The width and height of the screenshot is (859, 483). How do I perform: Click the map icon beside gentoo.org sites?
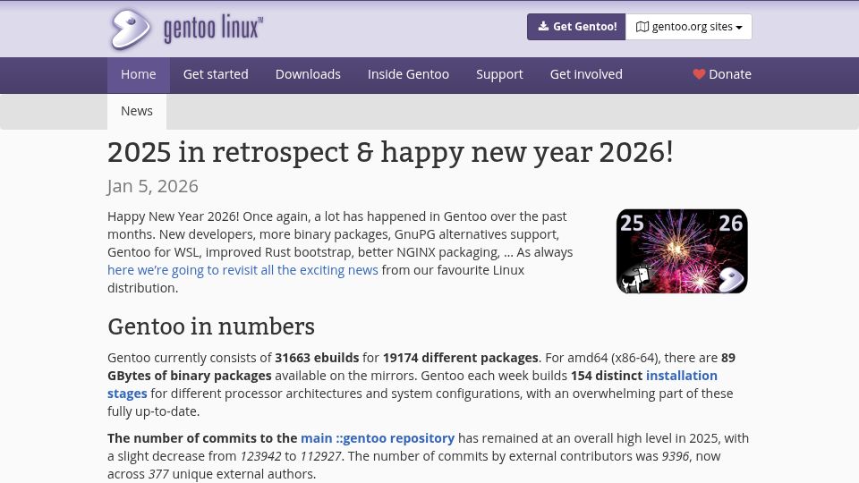pyautogui.click(x=642, y=27)
